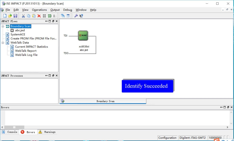Viewport: 234px width, 141px height.
Task: Select the Boundary Scan document tab
Action: pos(103,101)
